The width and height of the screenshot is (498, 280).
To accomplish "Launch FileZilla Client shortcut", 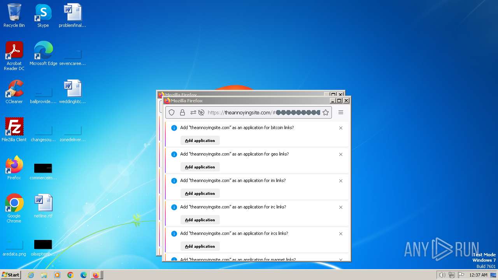I will tap(14, 129).
